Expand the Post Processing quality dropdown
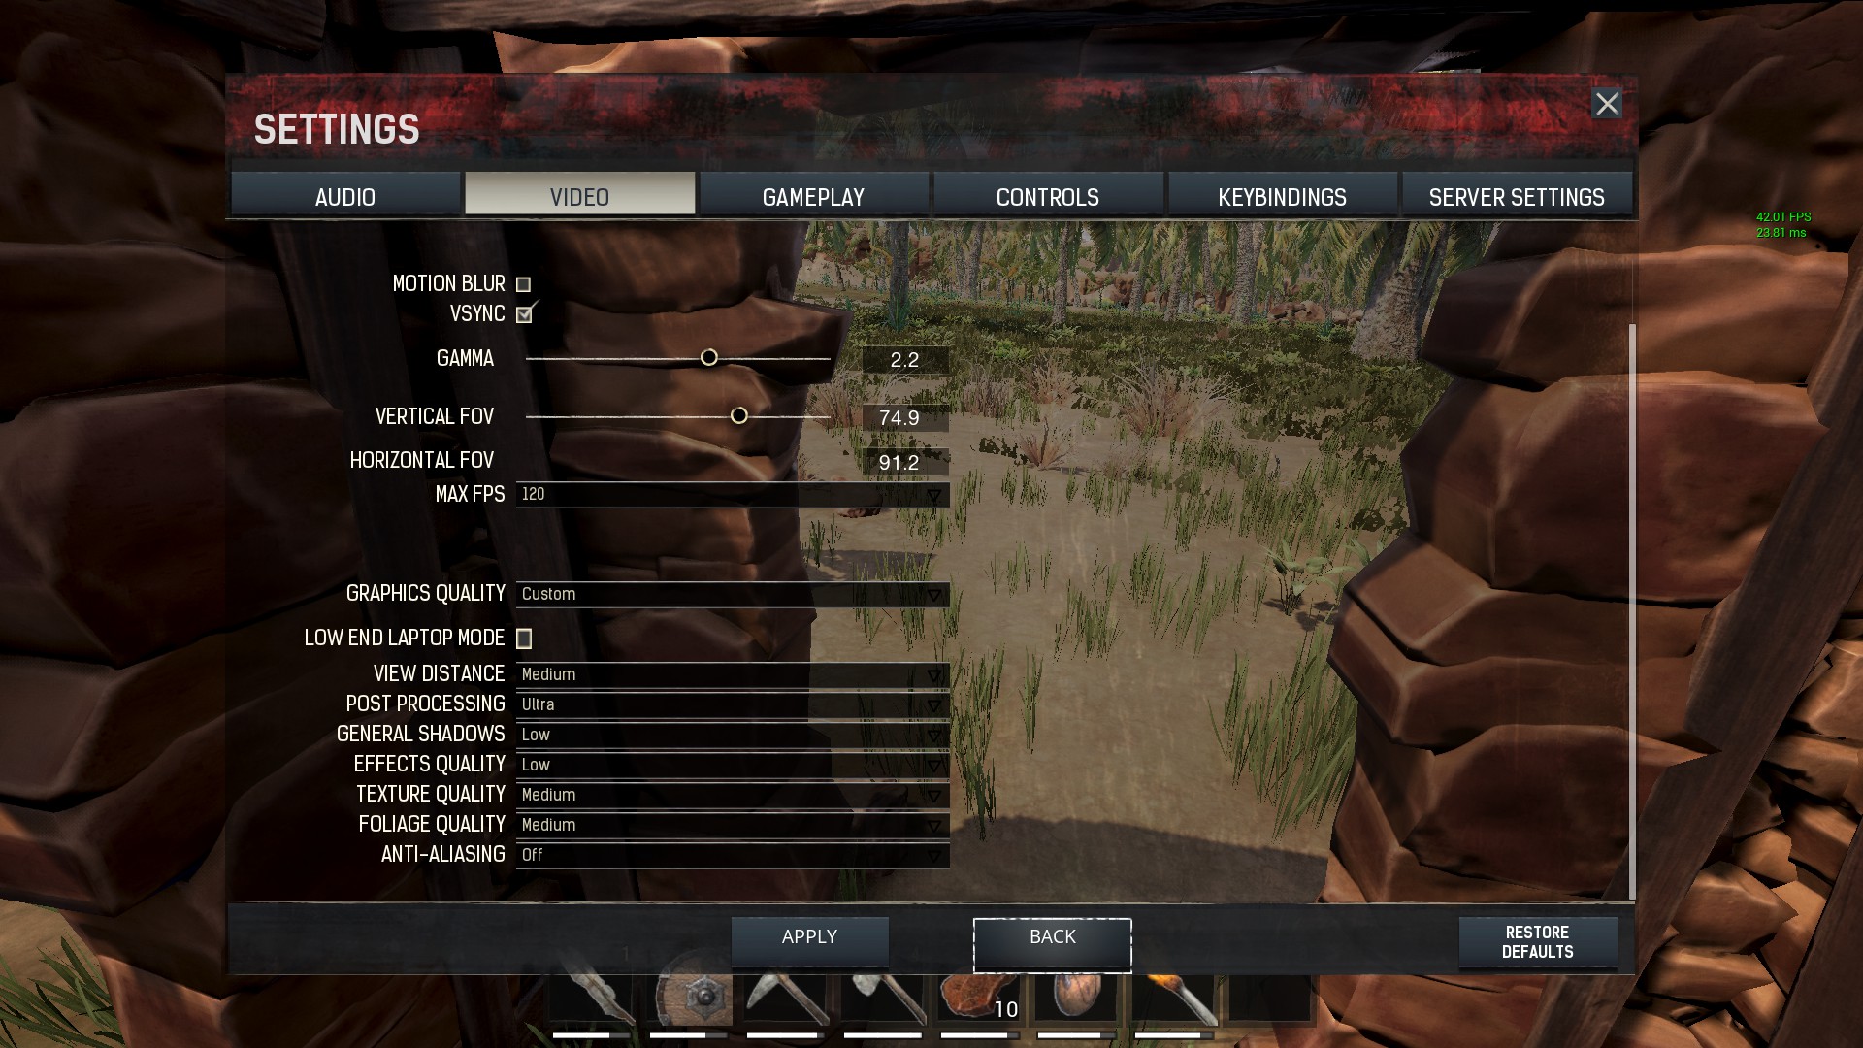This screenshot has width=1863, height=1048. (935, 704)
